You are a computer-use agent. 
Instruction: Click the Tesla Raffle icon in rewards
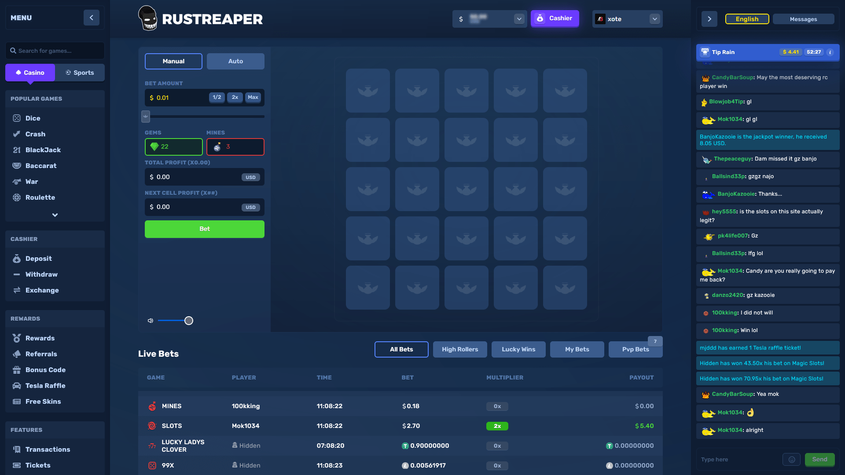tap(17, 385)
